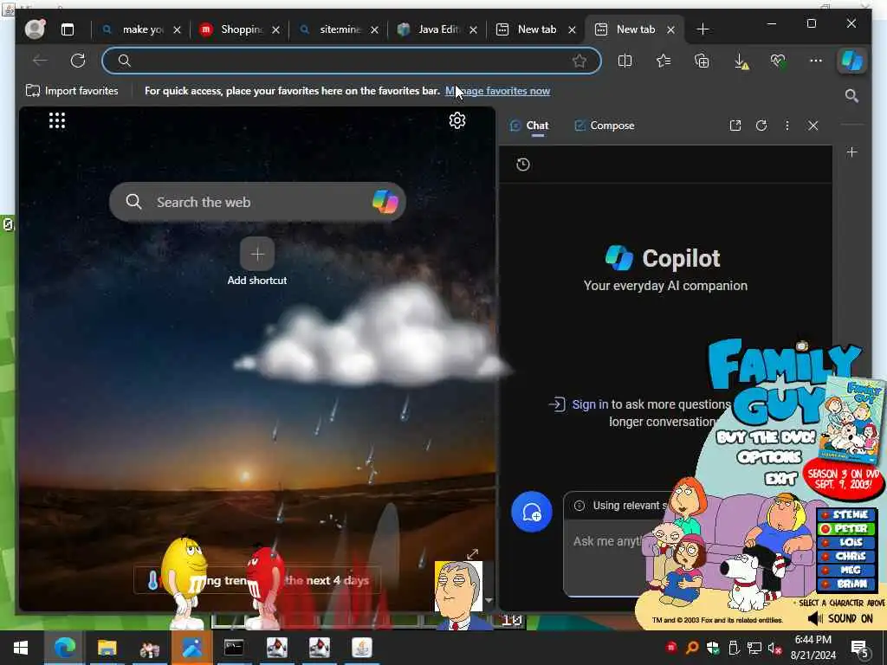Open File Explorer on the taskbar

click(x=107, y=648)
